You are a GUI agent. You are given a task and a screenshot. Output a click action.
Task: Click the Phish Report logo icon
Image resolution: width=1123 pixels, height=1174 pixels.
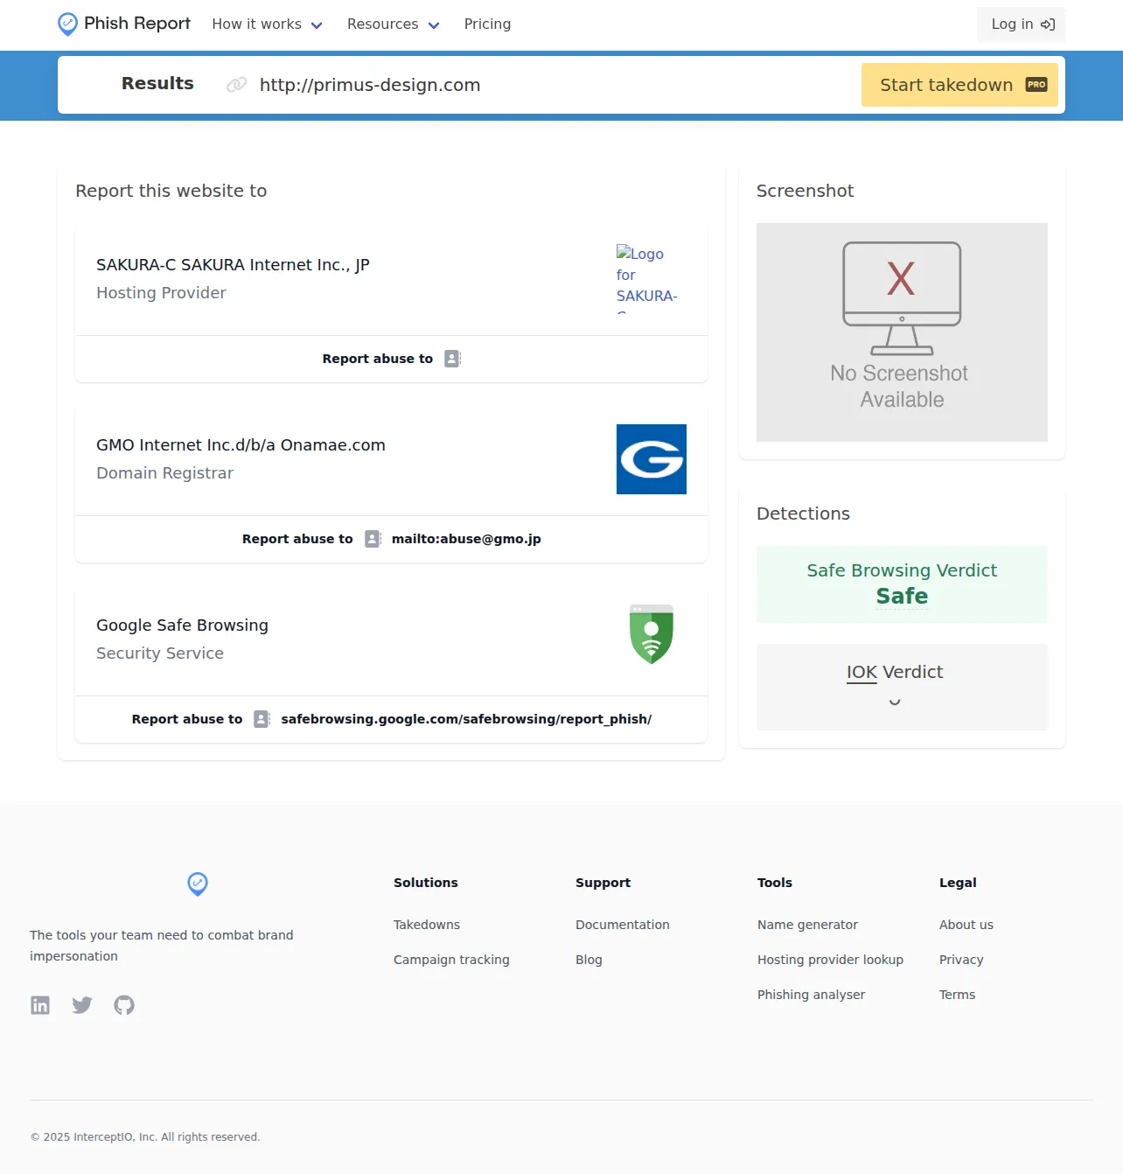pyautogui.click(x=67, y=24)
